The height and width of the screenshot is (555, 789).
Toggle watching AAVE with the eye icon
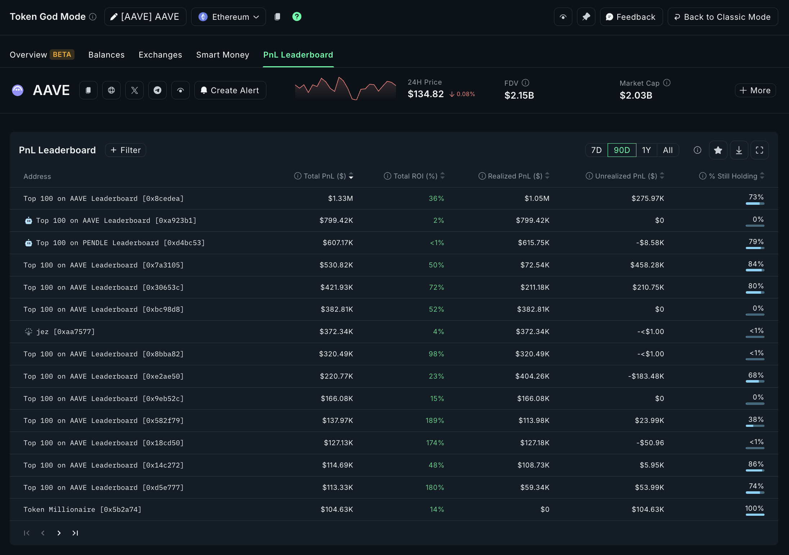tap(563, 17)
